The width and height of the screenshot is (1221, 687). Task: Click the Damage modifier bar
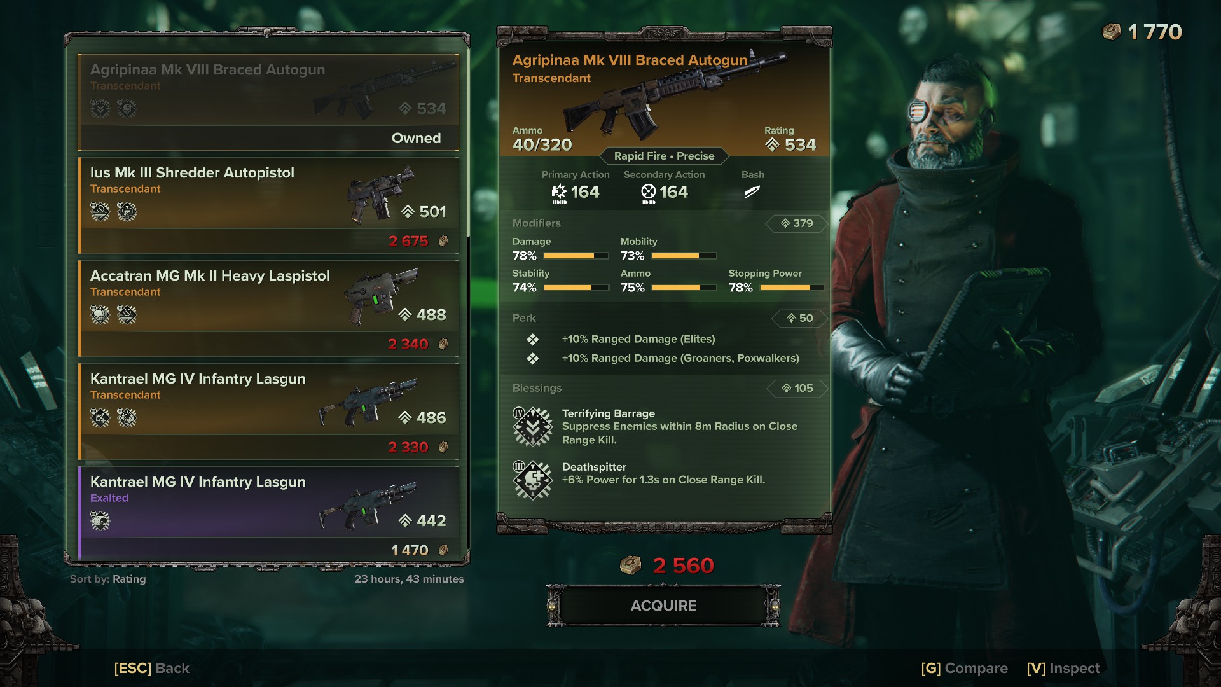point(576,256)
